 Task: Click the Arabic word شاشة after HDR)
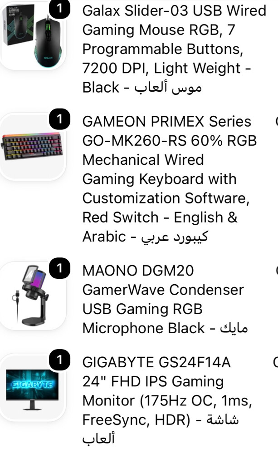click(223, 420)
